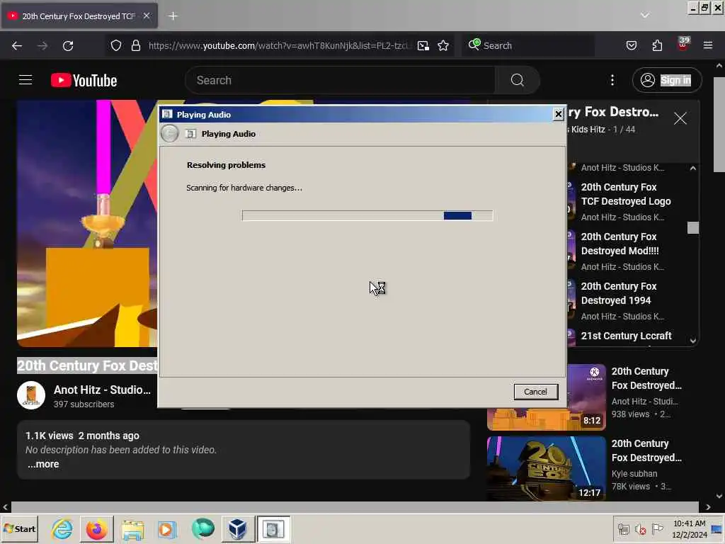Click the padlock site information icon
Image resolution: width=725 pixels, height=544 pixels.
pos(135,46)
